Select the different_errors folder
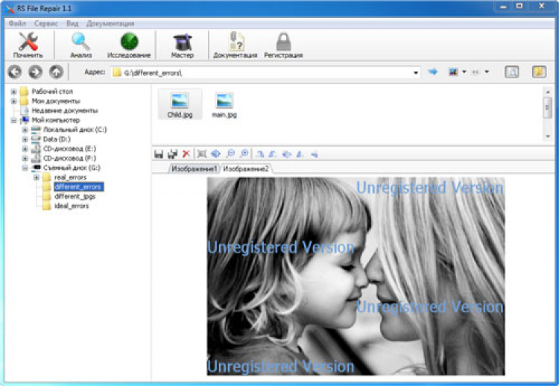This screenshot has width=559, height=386. click(78, 187)
